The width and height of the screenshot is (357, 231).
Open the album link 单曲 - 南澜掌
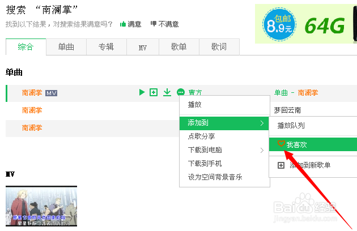pos(296,93)
